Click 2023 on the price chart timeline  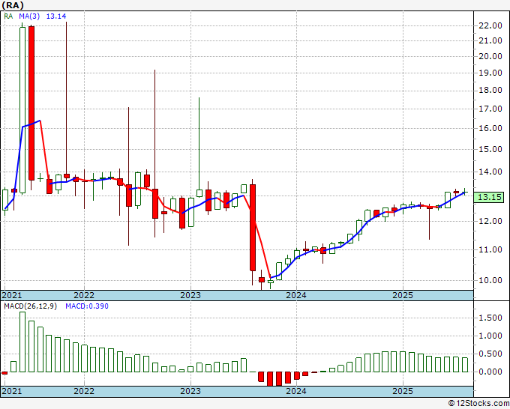click(x=190, y=295)
